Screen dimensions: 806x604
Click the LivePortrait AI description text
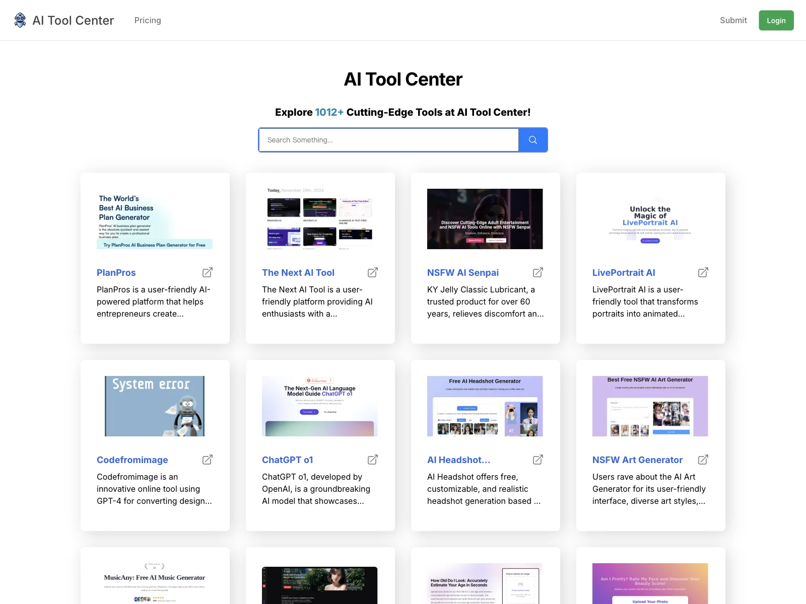645,301
